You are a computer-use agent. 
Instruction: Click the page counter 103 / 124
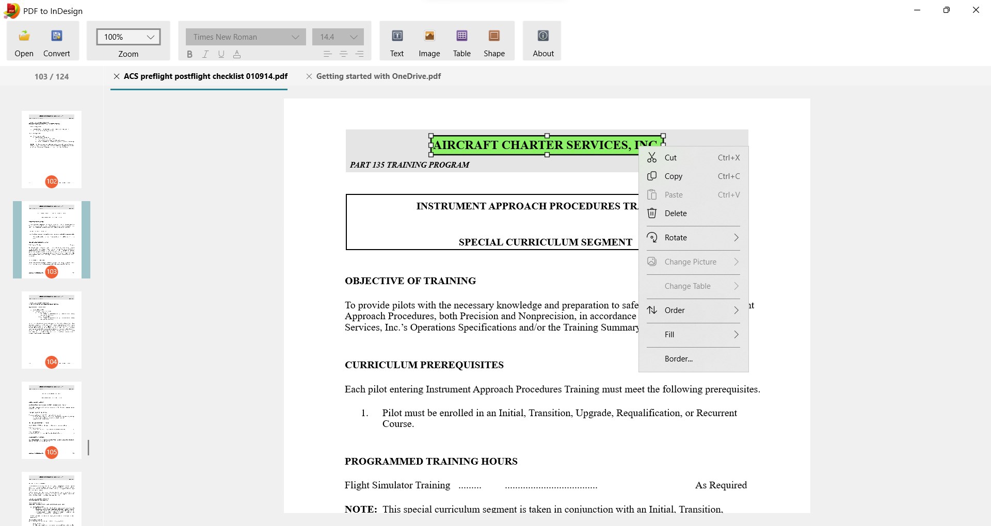click(52, 76)
